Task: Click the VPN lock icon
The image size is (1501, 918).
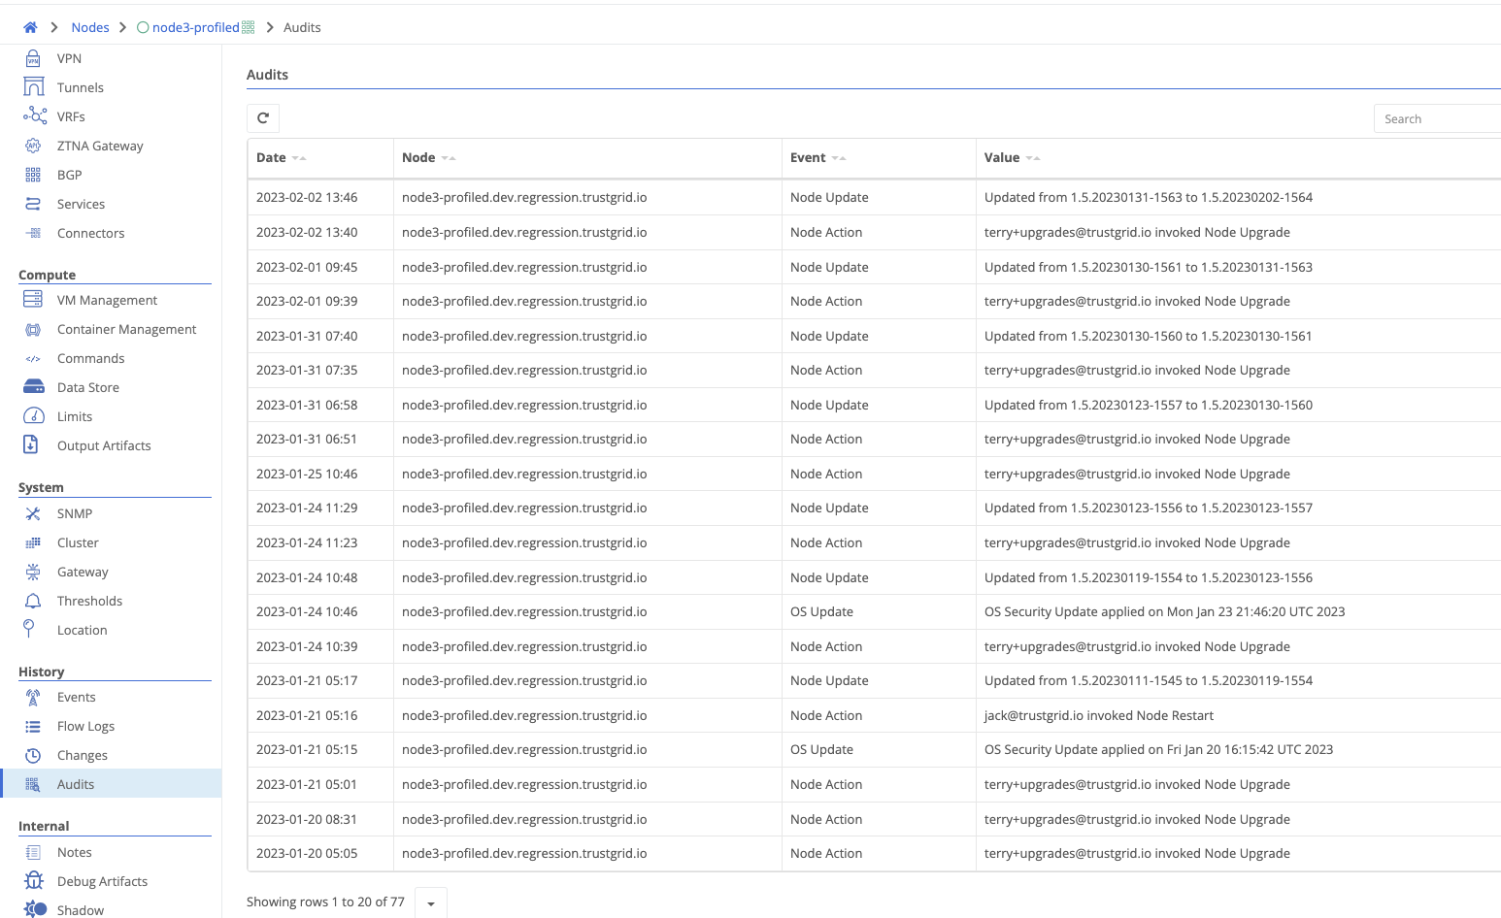Action: pyautogui.click(x=33, y=58)
